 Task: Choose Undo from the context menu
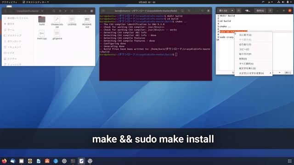[x=254, y=35]
